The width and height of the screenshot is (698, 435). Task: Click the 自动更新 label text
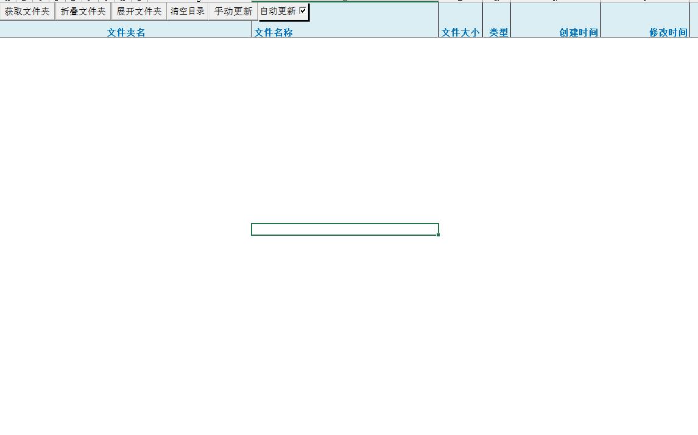click(x=278, y=11)
